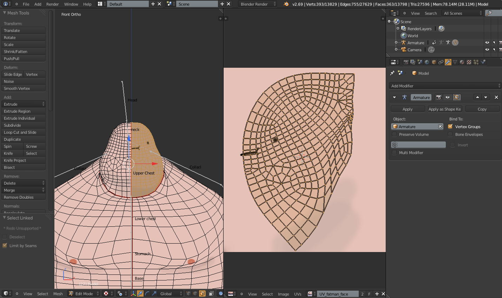Select the Translate manipulator arrow icon

140,293
